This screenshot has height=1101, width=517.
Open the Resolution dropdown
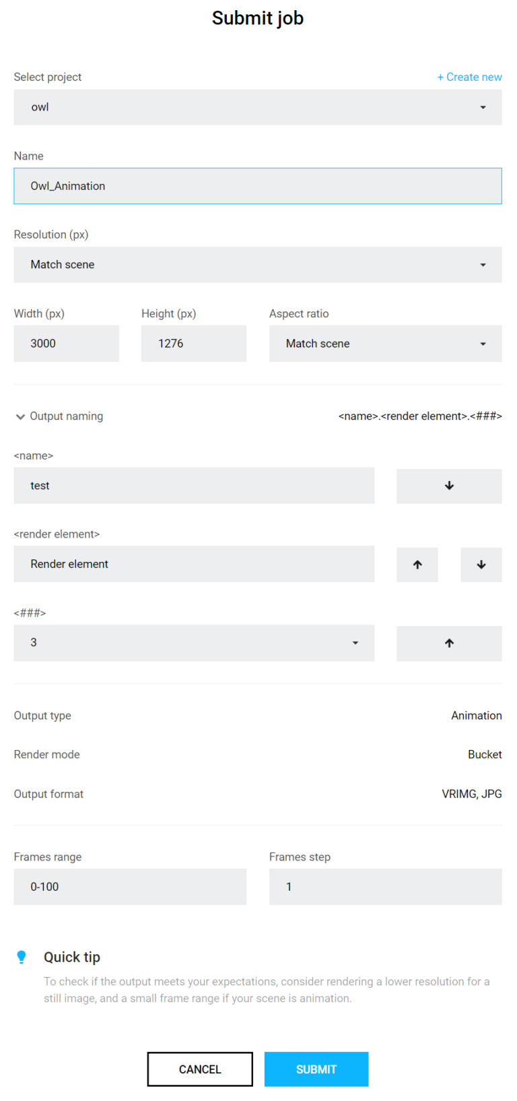point(257,265)
